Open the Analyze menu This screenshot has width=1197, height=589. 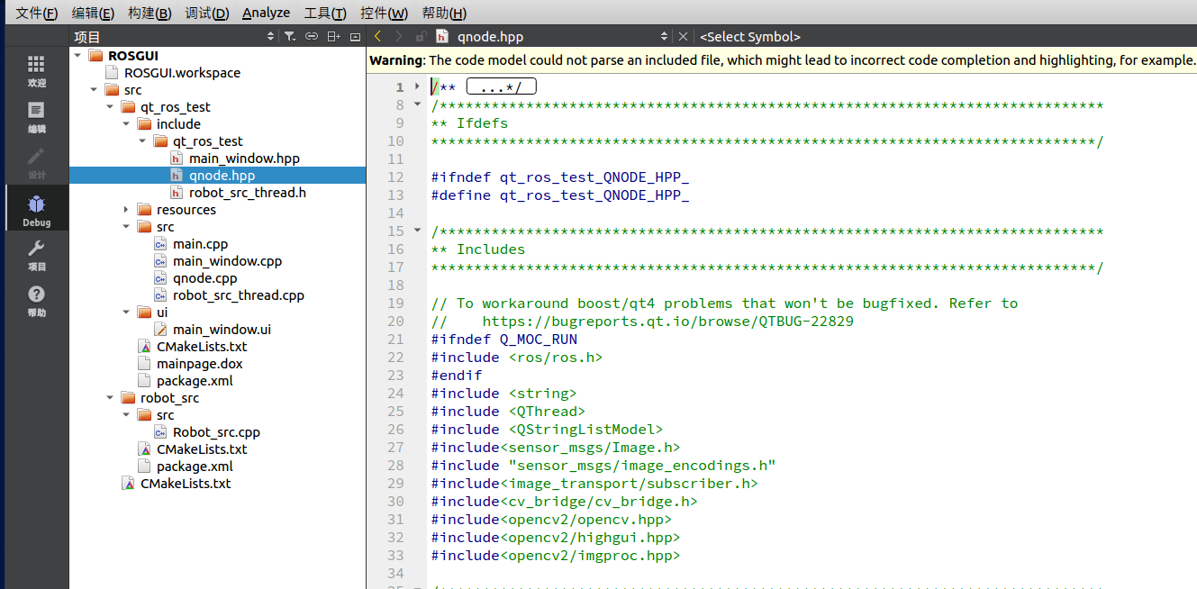267,13
